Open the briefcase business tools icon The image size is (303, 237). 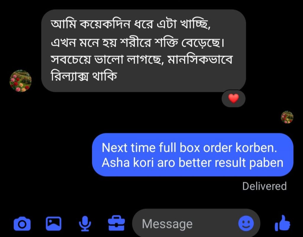116,223
